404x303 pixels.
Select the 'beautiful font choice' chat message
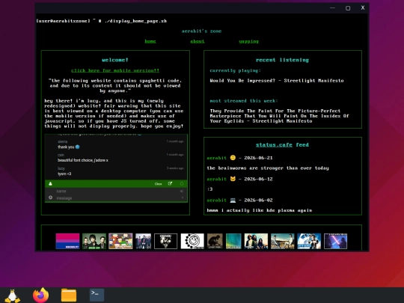point(83,160)
